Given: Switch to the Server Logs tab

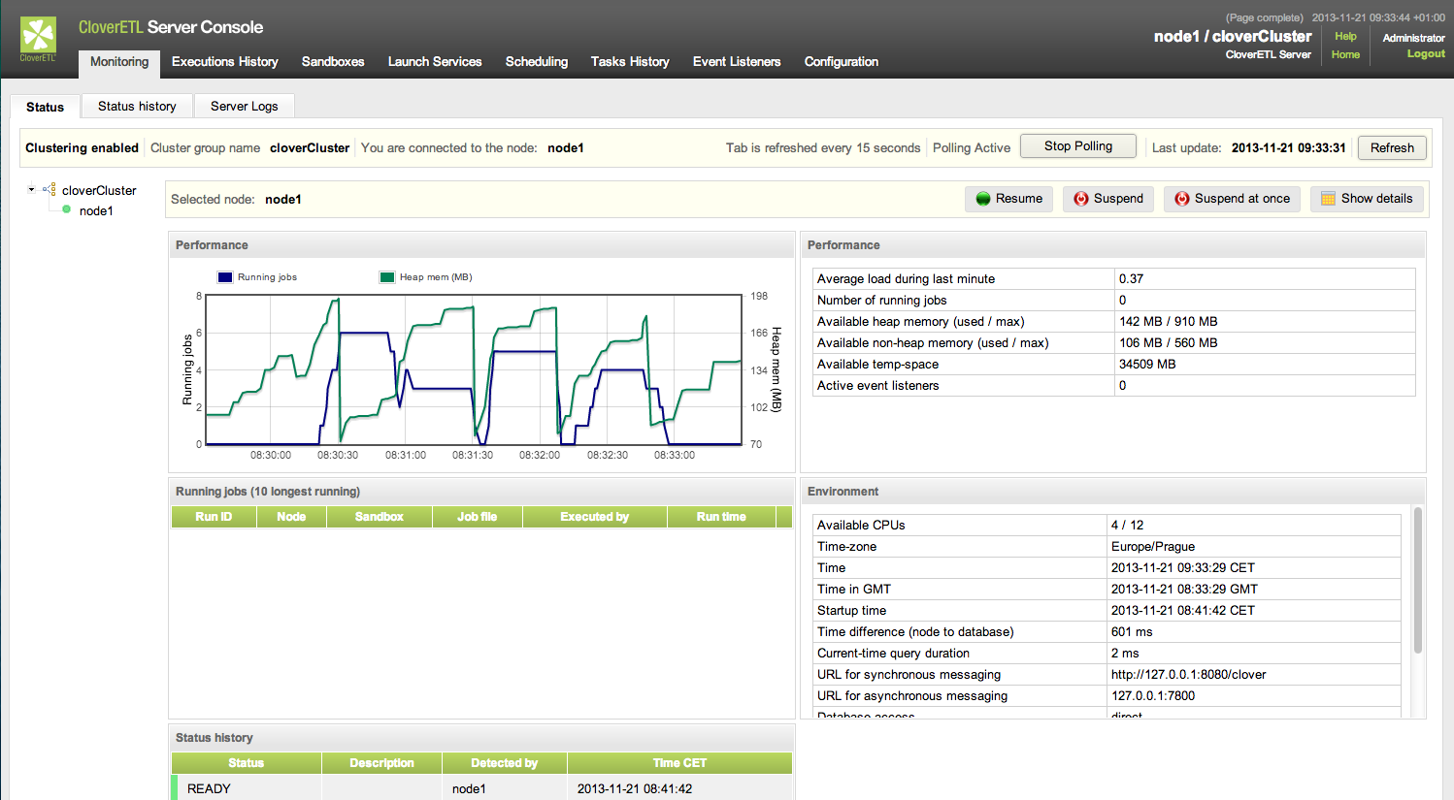Looking at the screenshot, I should pos(245,106).
